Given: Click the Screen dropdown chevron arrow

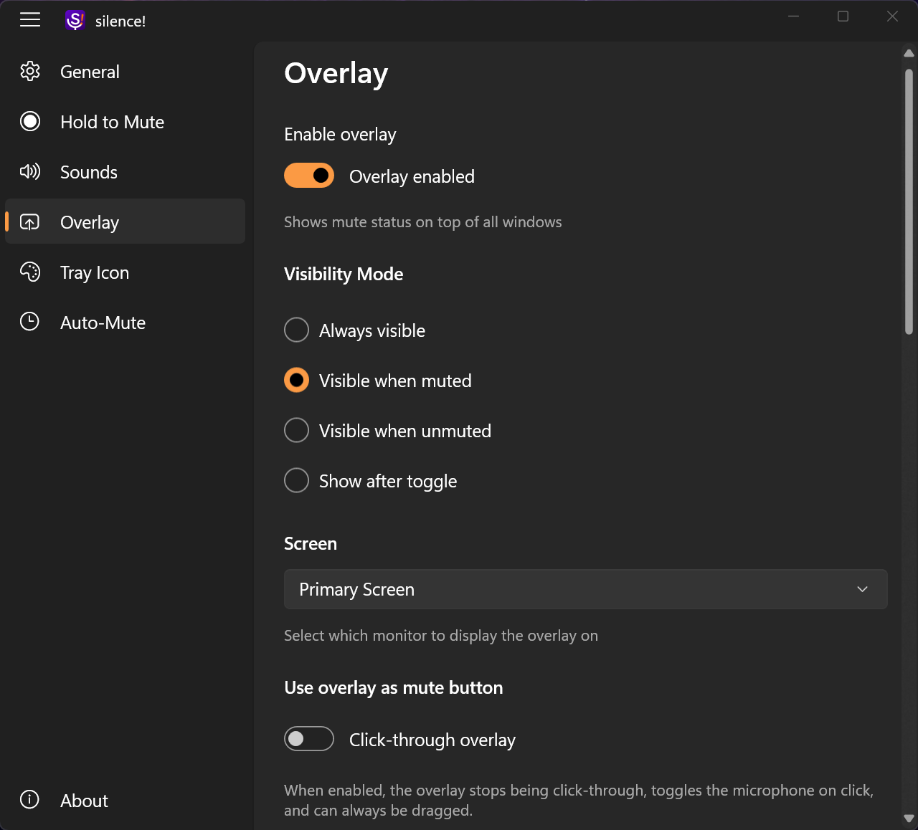Looking at the screenshot, I should coord(862,589).
